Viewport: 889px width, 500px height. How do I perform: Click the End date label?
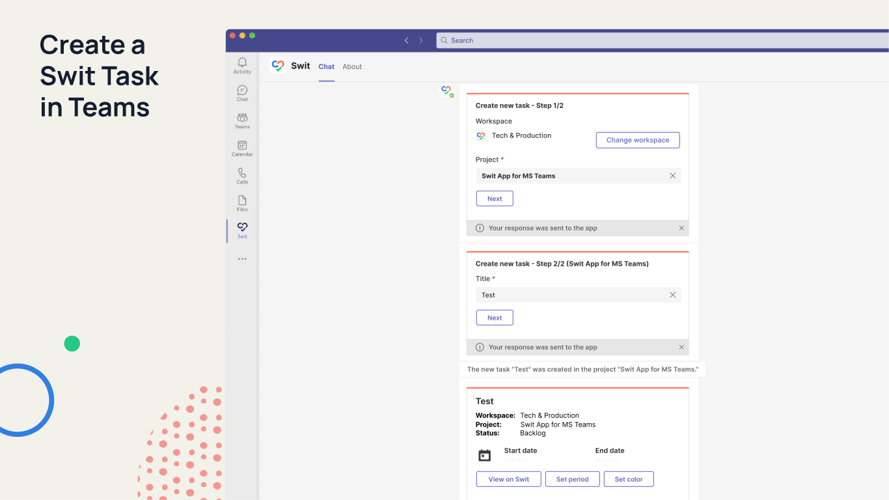pyautogui.click(x=610, y=451)
